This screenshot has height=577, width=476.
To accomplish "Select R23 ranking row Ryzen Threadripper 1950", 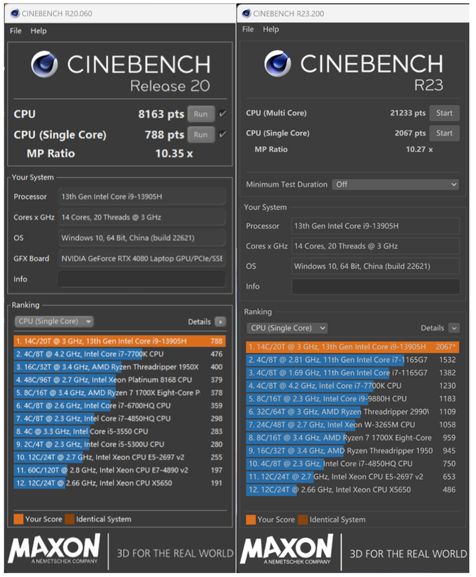I will (x=352, y=451).
